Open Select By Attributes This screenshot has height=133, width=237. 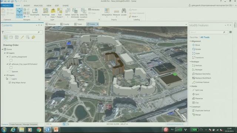pyautogui.click(x=75, y=13)
